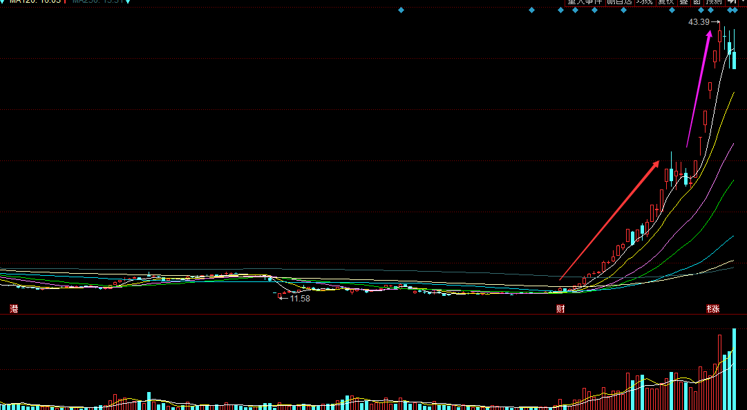The image size is (747, 410).
Task: Click the 删自选 remove-from-watchlist button
Action: (619, 2)
